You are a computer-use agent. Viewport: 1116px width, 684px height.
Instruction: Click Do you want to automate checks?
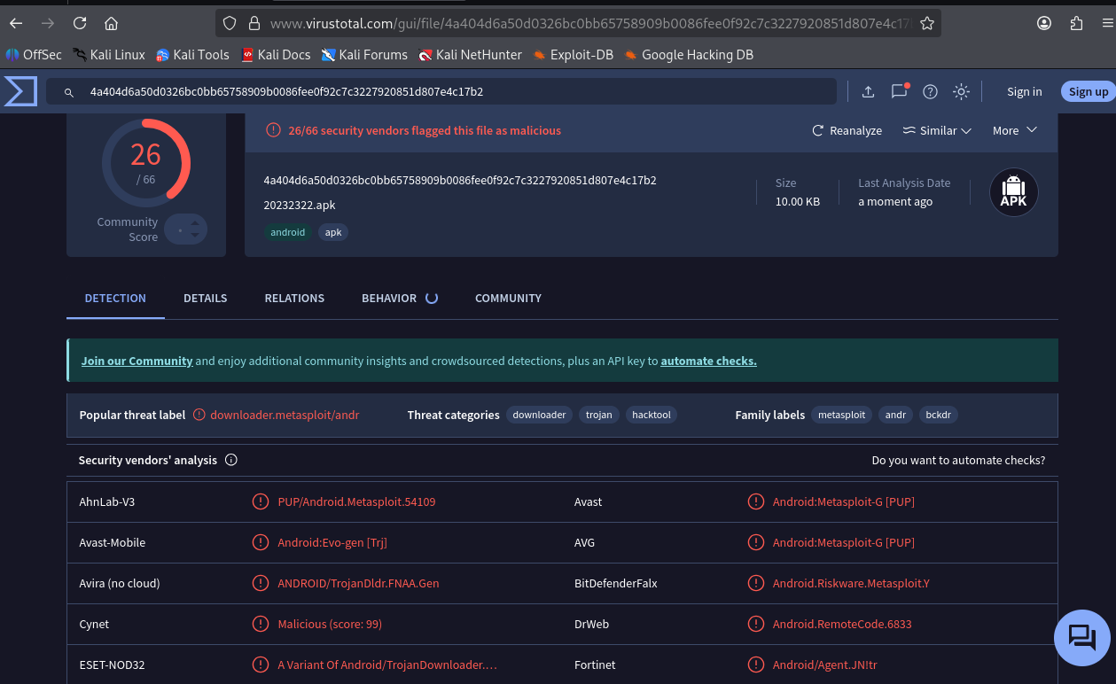(958, 460)
